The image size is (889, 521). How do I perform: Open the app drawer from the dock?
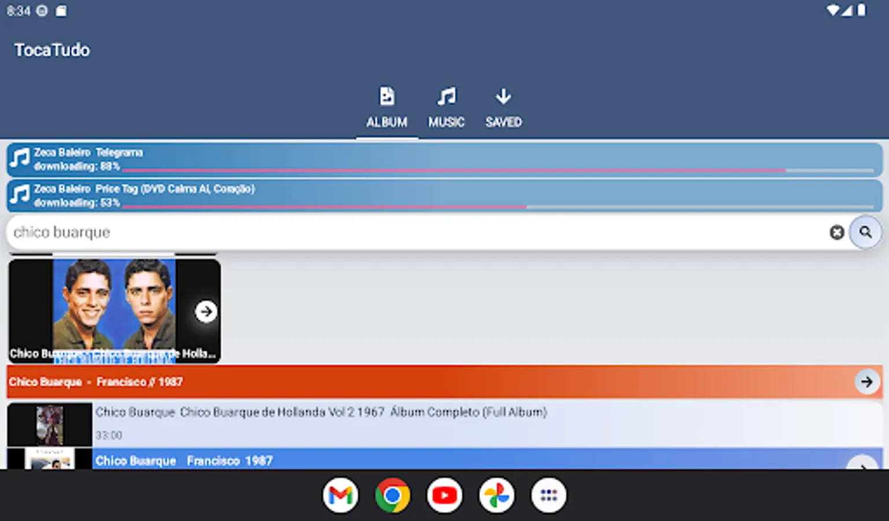[x=549, y=496]
